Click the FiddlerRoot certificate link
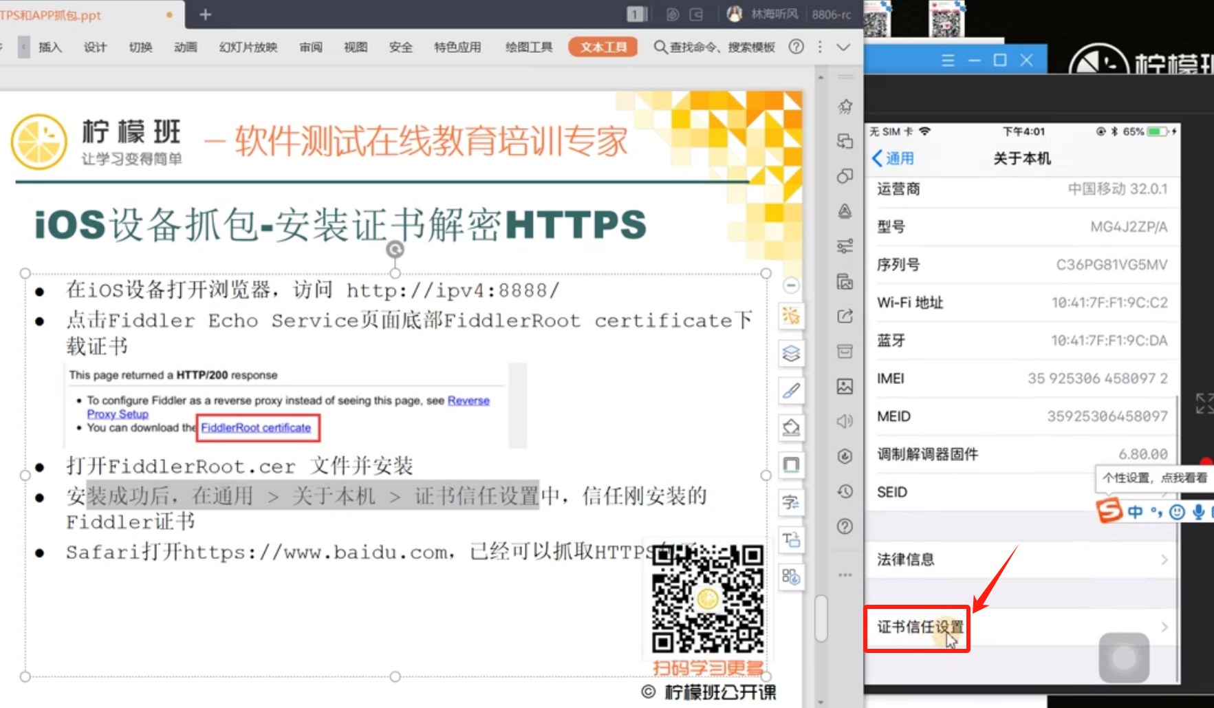The height and width of the screenshot is (708, 1214). tap(256, 428)
